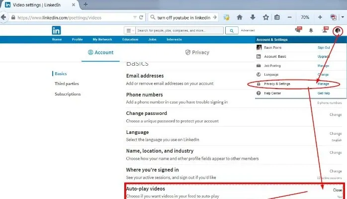This screenshot has height=199, width=347.
Task: Click the profile avatar menu icon
Action: coord(338,30)
